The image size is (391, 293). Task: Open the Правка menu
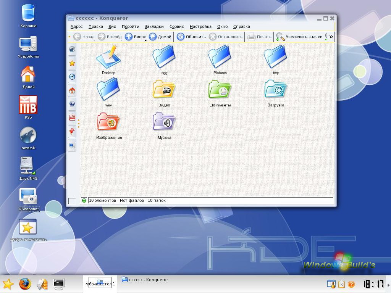point(96,27)
